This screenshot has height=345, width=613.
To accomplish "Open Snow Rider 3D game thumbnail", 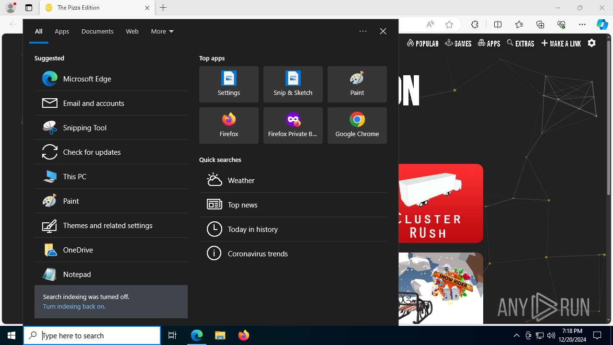I will pos(441,288).
